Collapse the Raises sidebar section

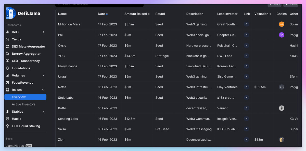point(43,90)
